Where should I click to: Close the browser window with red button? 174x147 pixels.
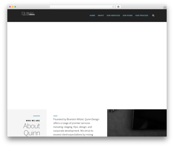pos(10,7)
